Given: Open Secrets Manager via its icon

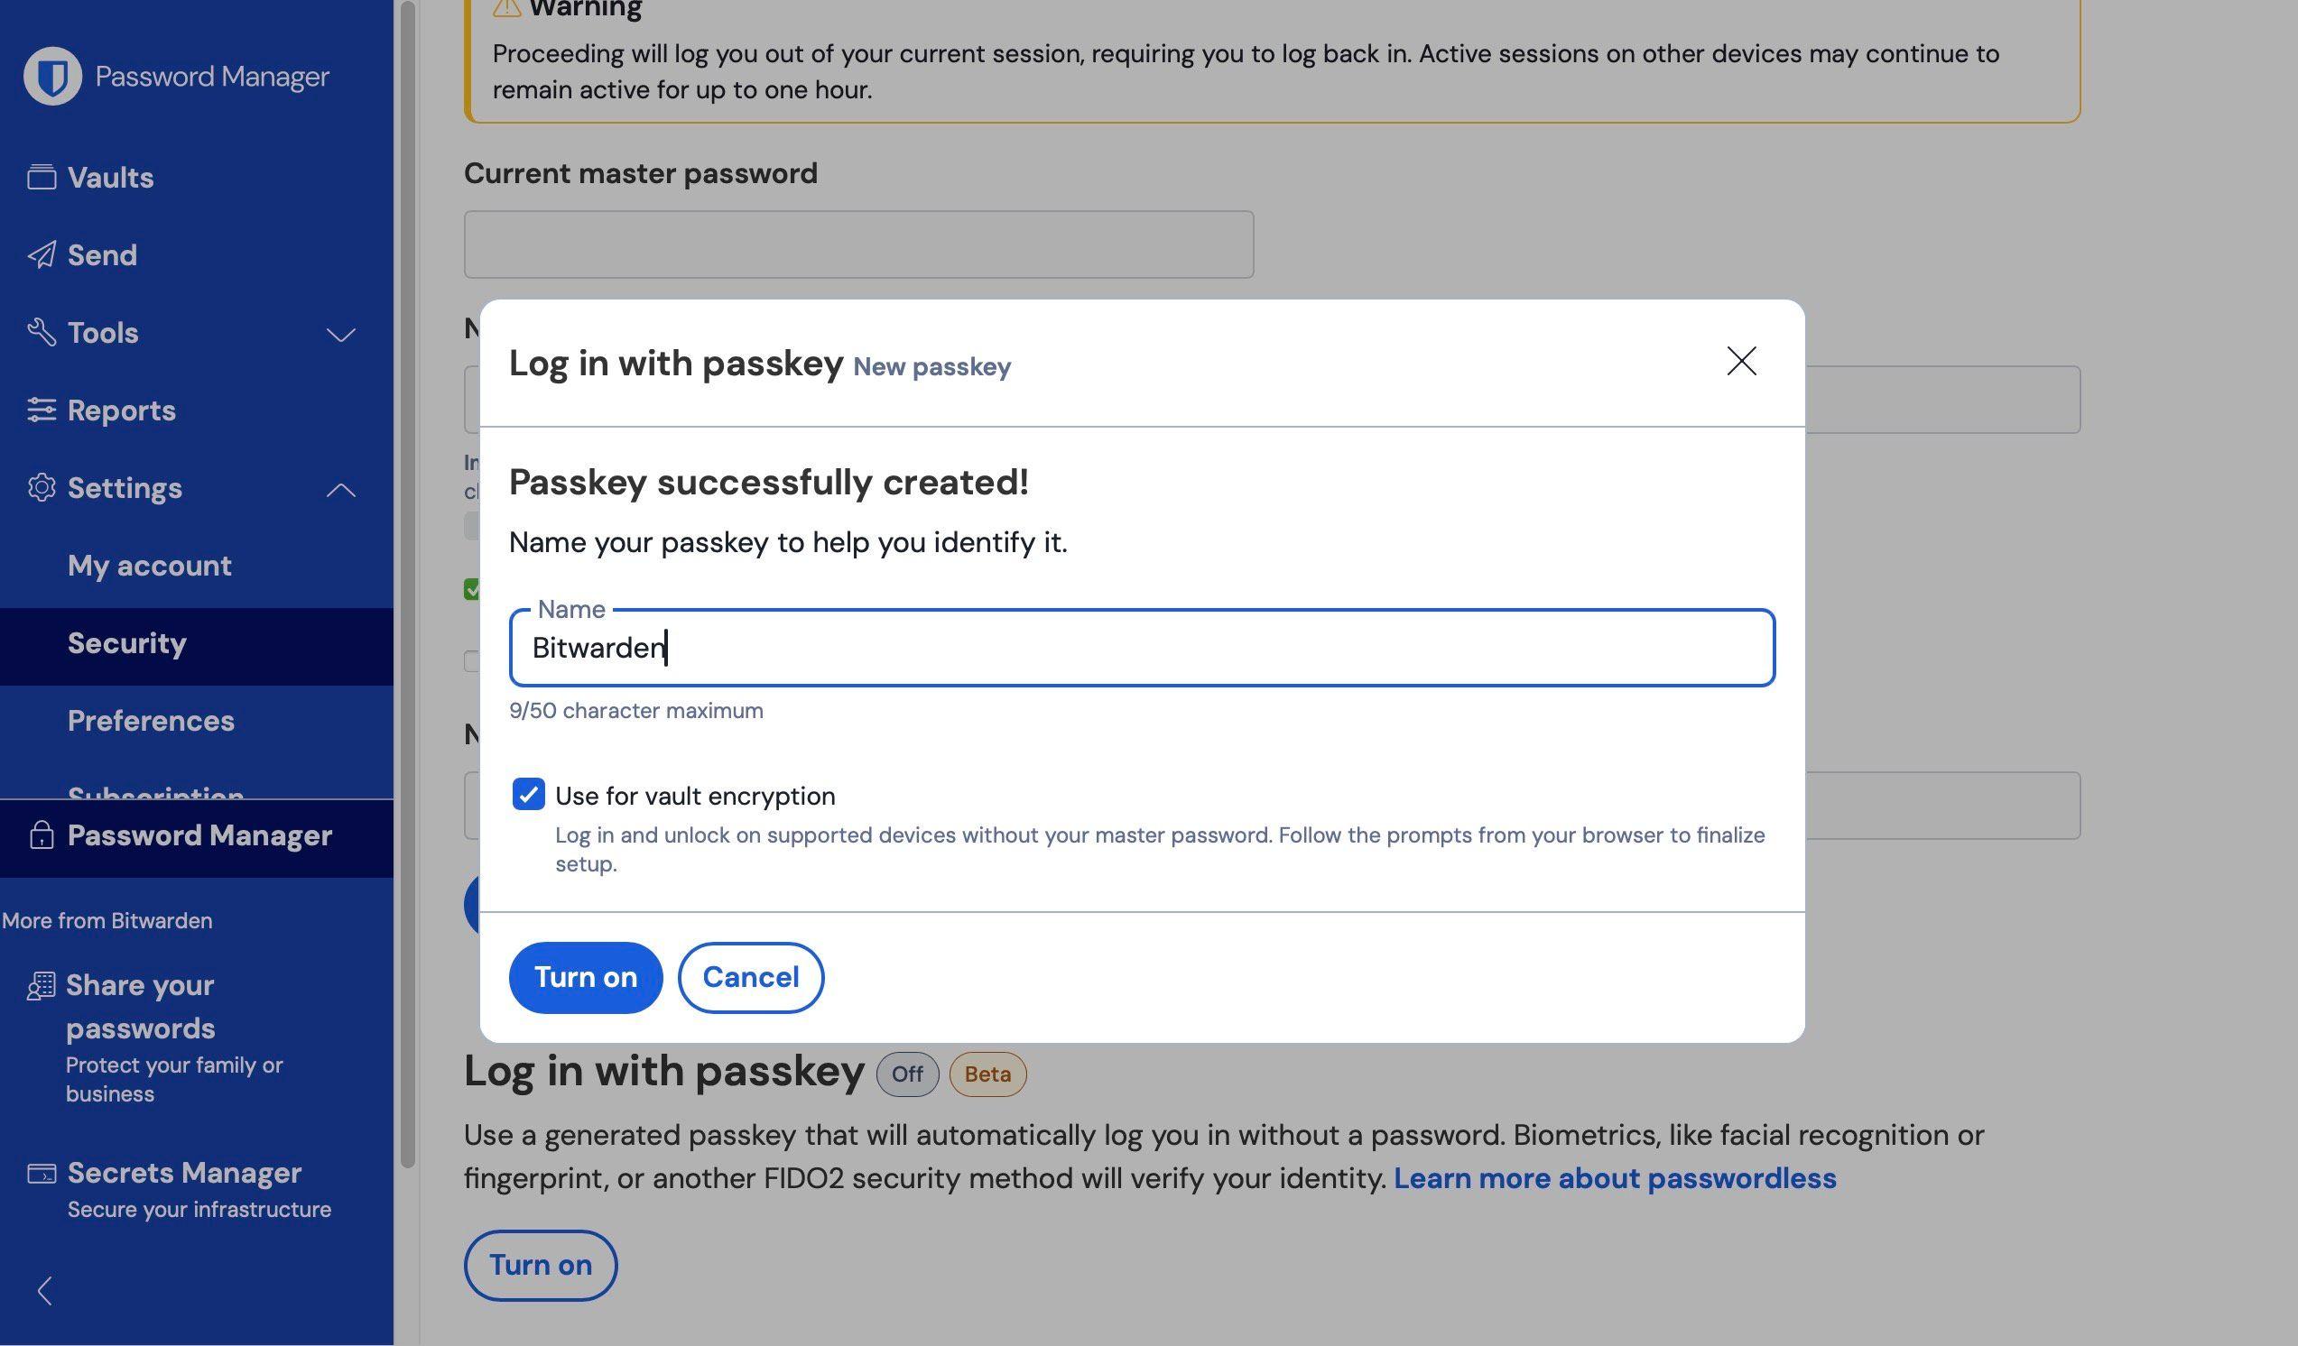Looking at the screenshot, I should click(41, 1172).
